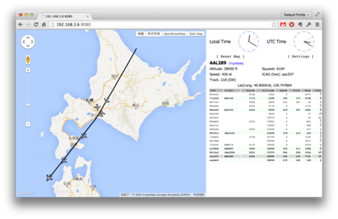Open the Chrome hamburger menu
338x219 pixels.
pos(317,25)
